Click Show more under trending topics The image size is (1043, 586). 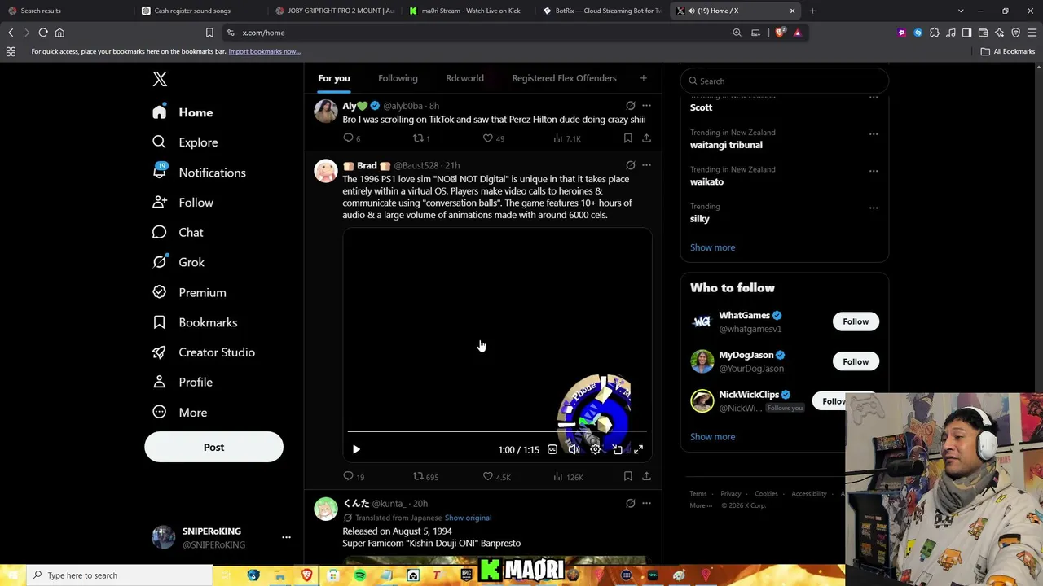point(712,247)
